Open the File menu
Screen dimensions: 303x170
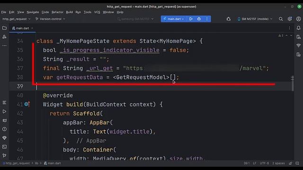[x=4, y=12]
